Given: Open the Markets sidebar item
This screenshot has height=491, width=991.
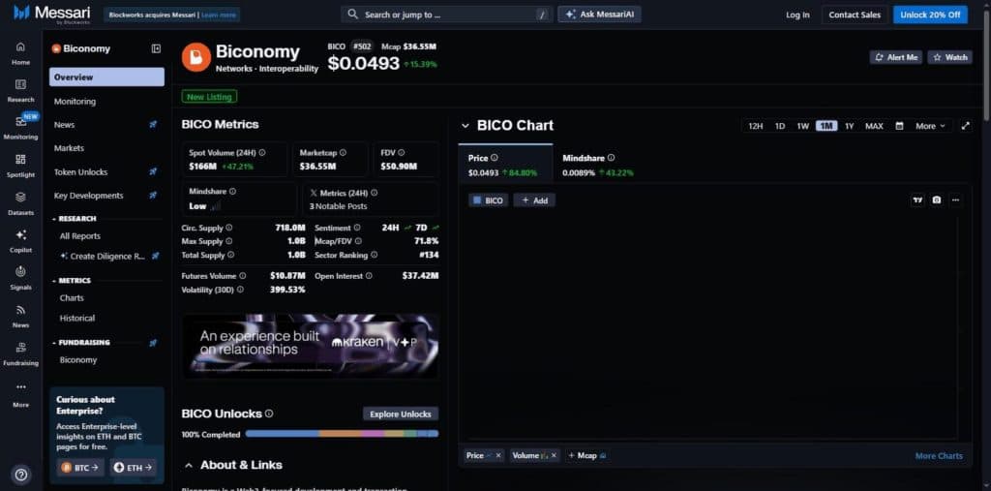Looking at the screenshot, I should [x=106, y=148].
